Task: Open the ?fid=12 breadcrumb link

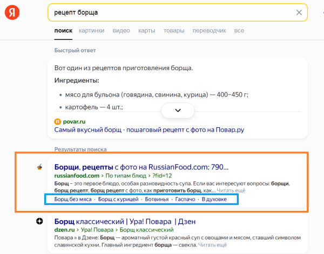Action: click(162, 176)
